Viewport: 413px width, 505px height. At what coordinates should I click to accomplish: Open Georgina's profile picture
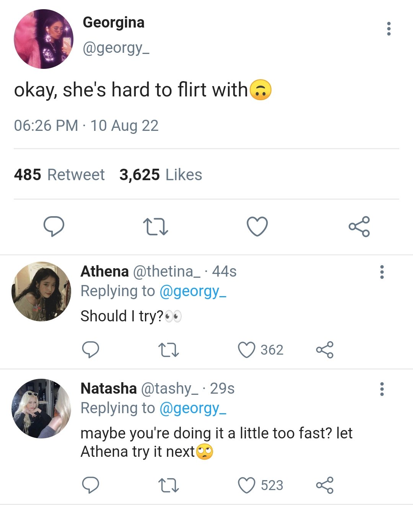pyautogui.click(x=43, y=39)
